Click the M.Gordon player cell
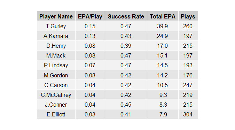The width and height of the screenshot is (235, 130). [x=56, y=75]
